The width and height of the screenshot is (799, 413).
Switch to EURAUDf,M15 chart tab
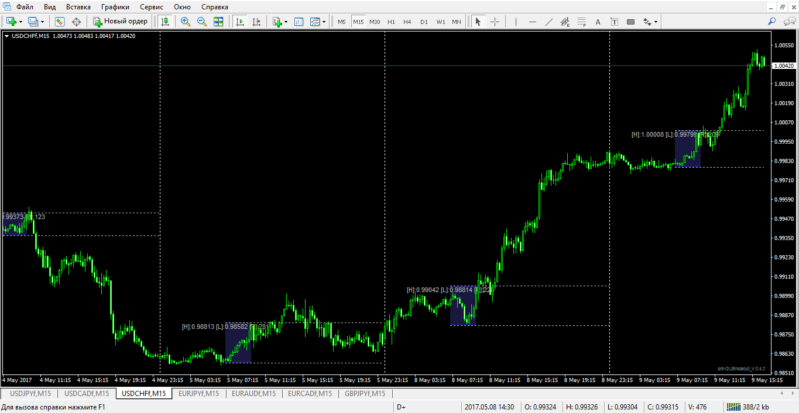(x=253, y=393)
